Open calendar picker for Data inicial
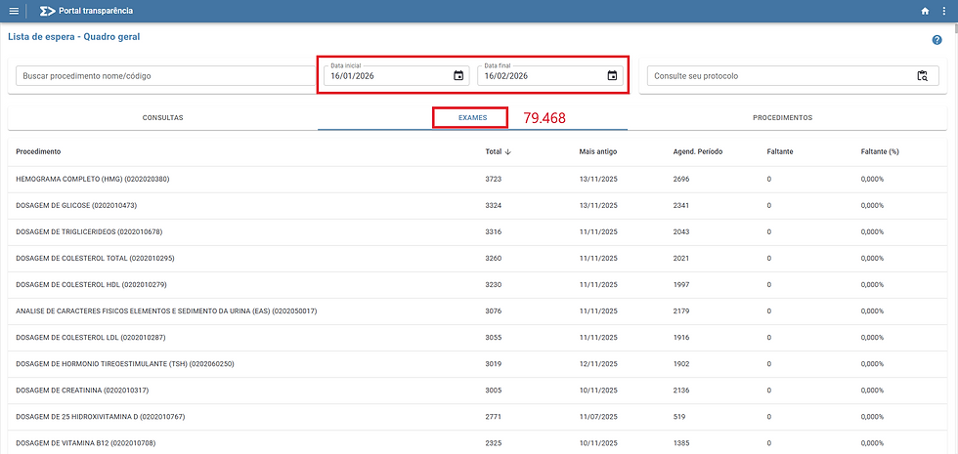Screen dimensions: 958x454 (x=458, y=76)
